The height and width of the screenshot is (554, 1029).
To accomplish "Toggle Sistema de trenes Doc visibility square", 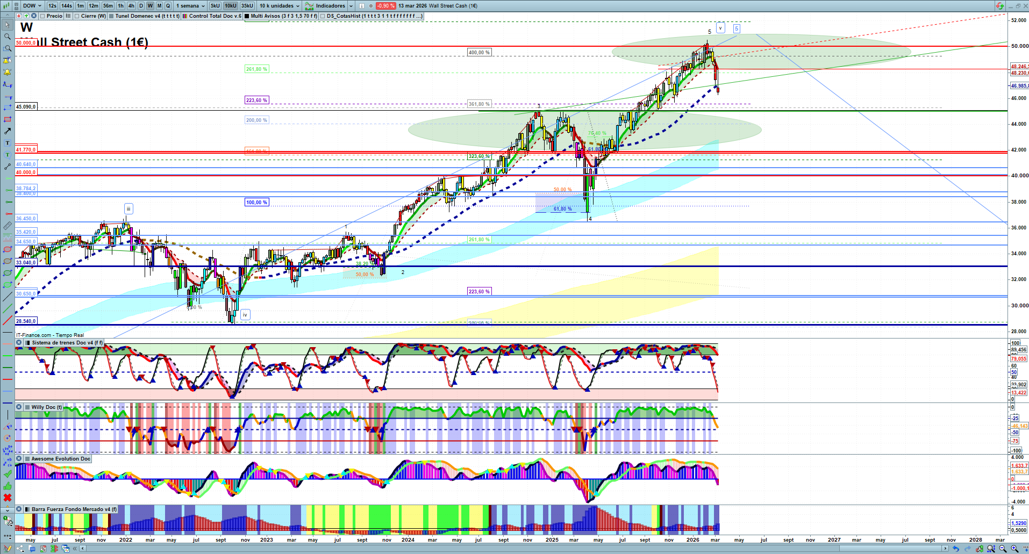I will tap(28, 343).
